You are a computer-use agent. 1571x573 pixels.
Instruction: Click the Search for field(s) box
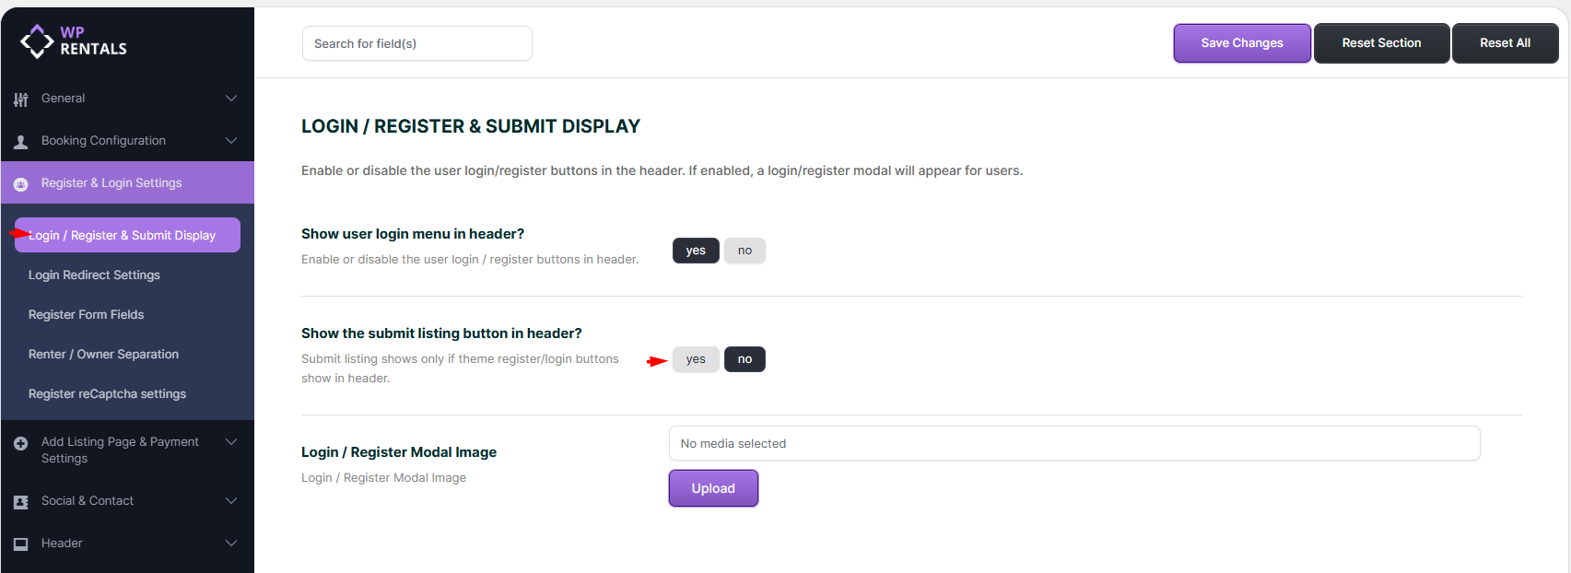(x=416, y=43)
